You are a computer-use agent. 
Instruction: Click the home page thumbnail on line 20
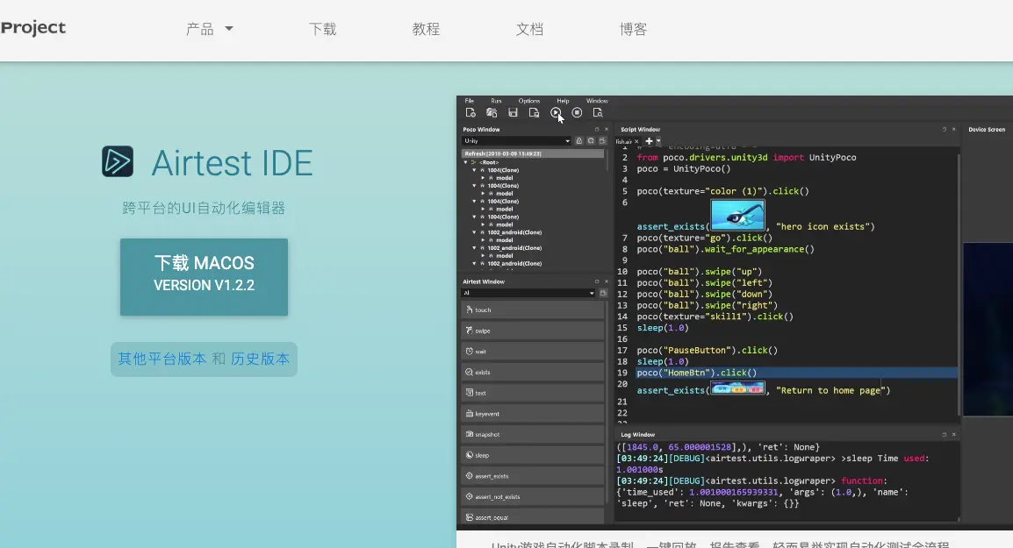(737, 388)
